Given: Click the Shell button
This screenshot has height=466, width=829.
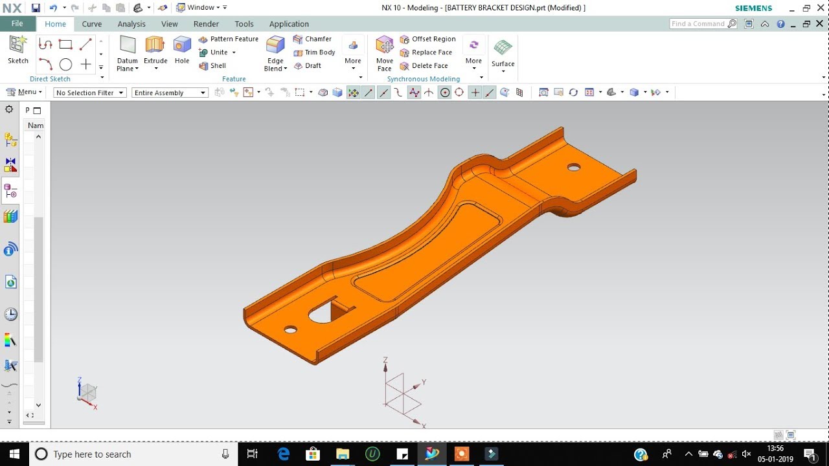Looking at the screenshot, I should coord(213,65).
